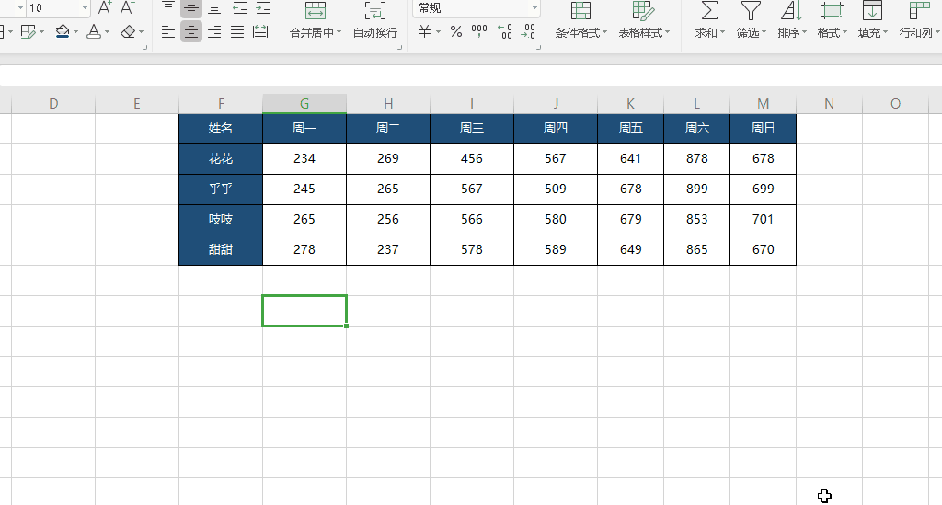Open the 格式 format menu
This screenshot has height=505, width=942.
(x=832, y=20)
